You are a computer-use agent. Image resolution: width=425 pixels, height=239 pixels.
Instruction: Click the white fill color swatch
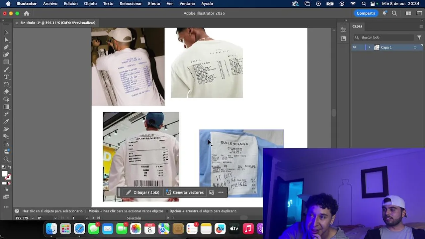tap(4, 174)
